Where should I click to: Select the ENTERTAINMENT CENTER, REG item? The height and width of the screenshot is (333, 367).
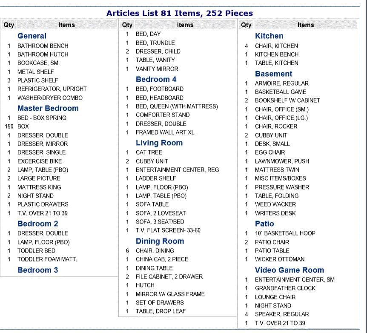[177, 170]
